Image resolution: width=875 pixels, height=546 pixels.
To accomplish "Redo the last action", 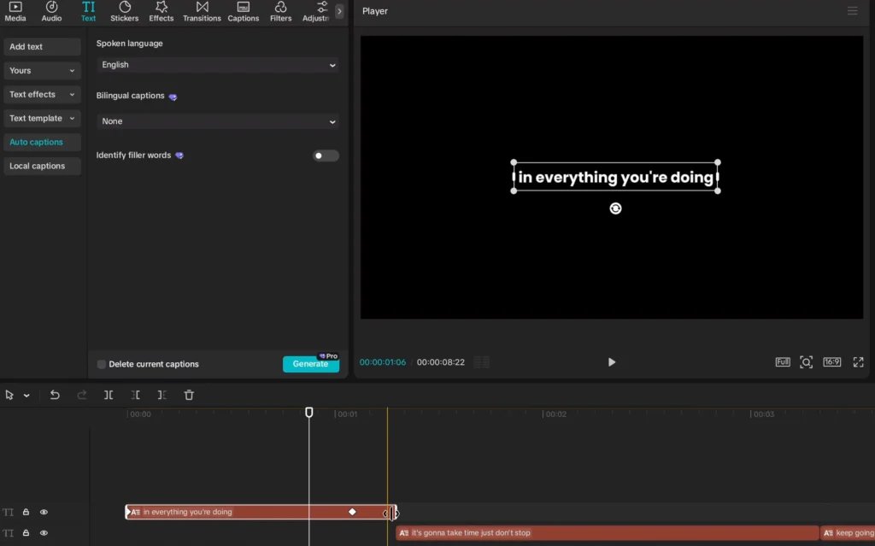I will tap(81, 395).
